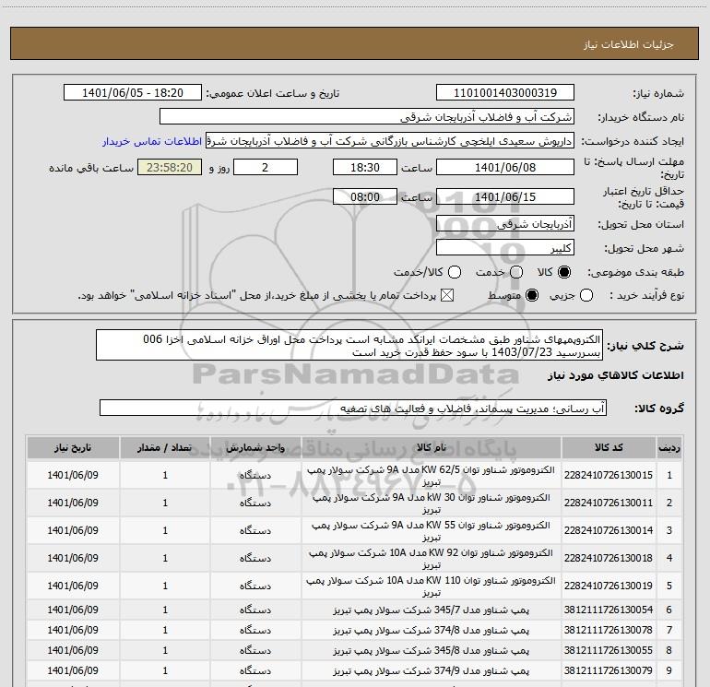710x687 pixels.
Task: Click item name الکتروموتور شناور توان 110 KW
Action: [x=432, y=586]
